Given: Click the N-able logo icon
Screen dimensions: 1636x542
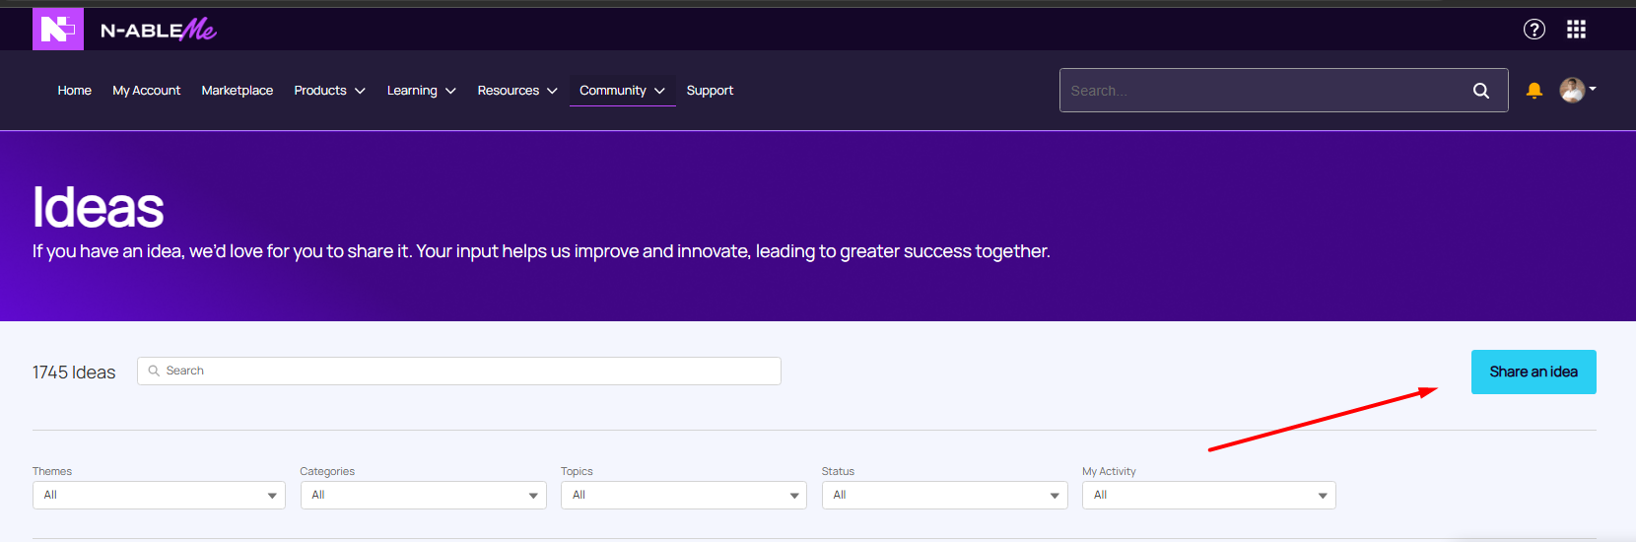Looking at the screenshot, I should pyautogui.click(x=57, y=30).
